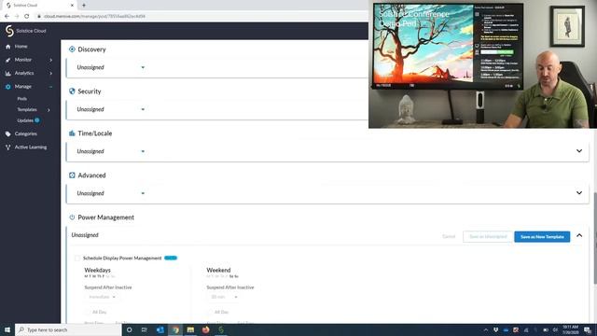Open the Windows Start menu
The height and width of the screenshot is (336, 597).
tap(7, 329)
